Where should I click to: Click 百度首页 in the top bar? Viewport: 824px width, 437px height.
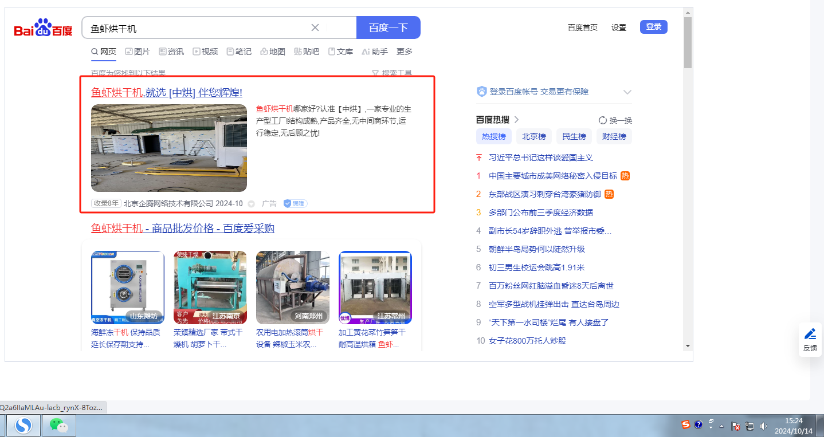583,27
